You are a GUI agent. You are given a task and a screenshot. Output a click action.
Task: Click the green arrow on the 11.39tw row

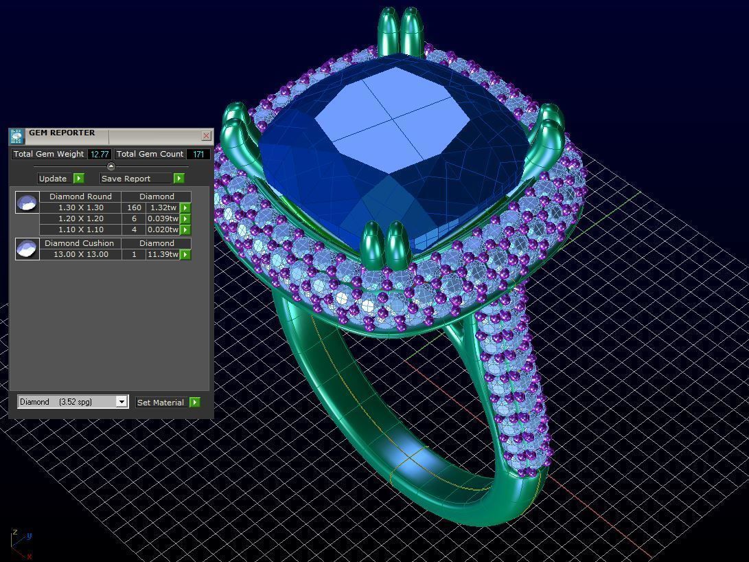point(185,255)
